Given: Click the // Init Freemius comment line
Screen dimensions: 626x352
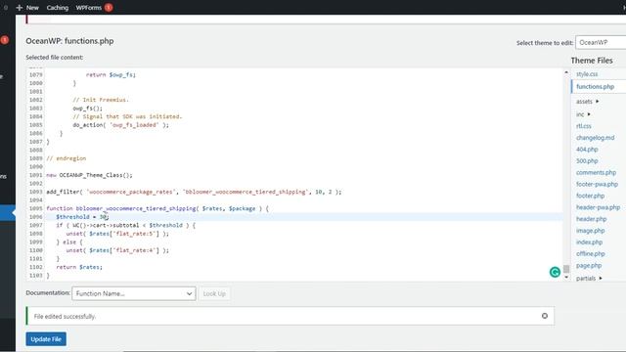Looking at the screenshot, I should [101, 100].
